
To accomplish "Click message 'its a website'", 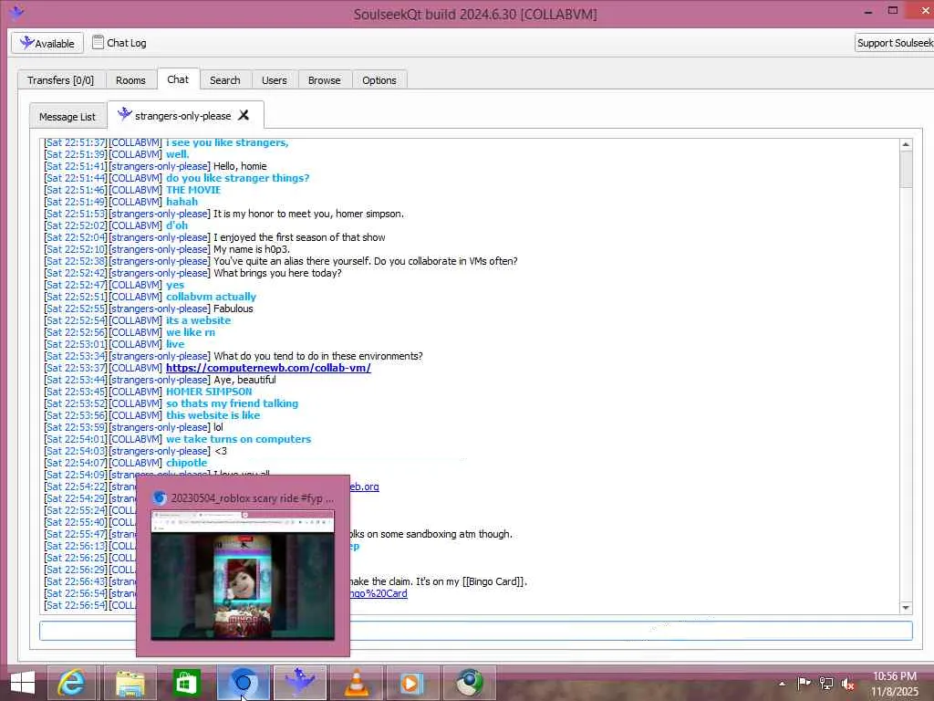I will pos(198,320).
